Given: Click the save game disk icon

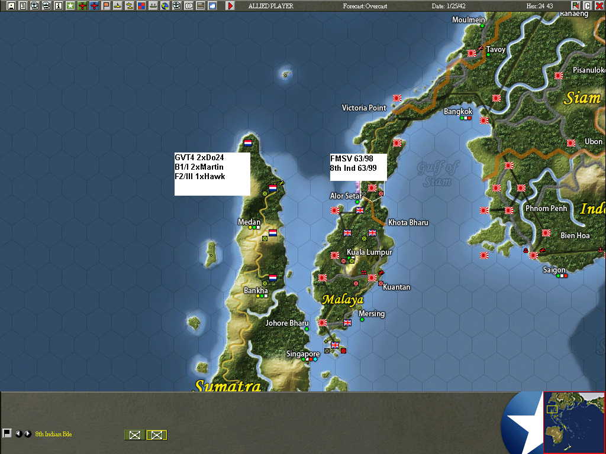Looking at the screenshot, I should point(11,6).
